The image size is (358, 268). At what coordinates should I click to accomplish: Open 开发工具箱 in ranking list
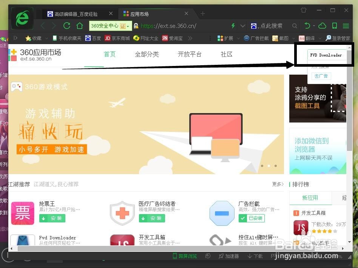tap(313, 213)
